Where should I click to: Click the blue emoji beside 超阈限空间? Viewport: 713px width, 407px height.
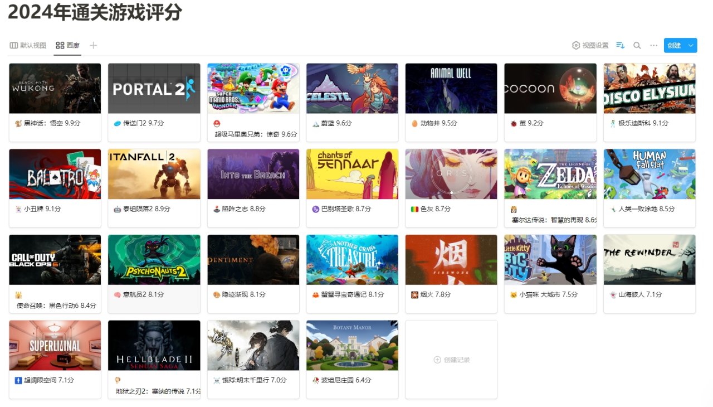[18, 380]
